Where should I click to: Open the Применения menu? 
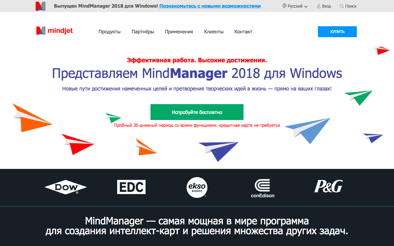point(179,31)
